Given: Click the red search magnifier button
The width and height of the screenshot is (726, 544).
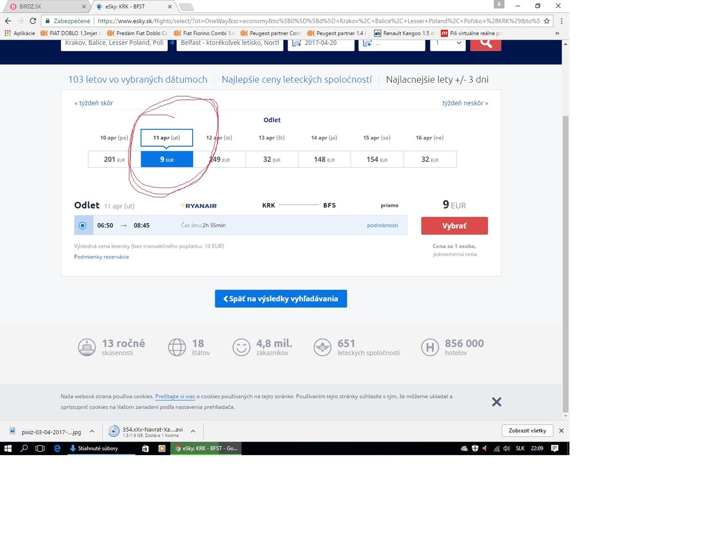Looking at the screenshot, I should click(x=486, y=44).
